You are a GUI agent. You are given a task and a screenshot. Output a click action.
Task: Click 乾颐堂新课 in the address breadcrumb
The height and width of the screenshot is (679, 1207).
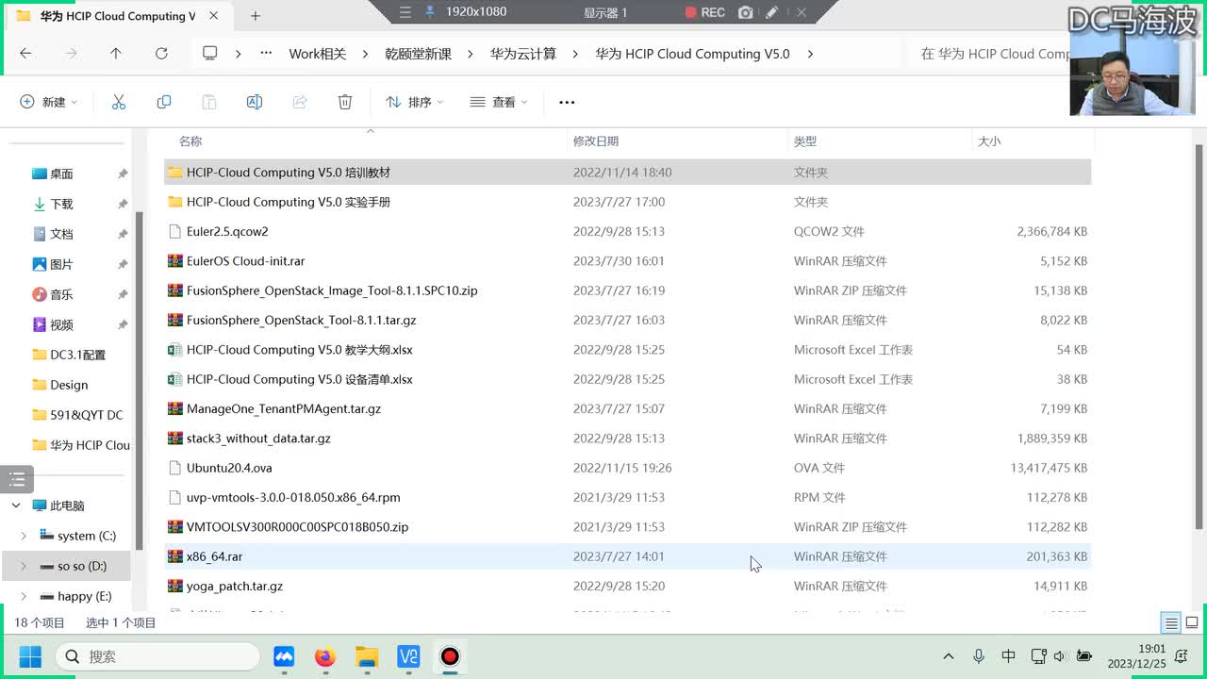[x=419, y=54]
